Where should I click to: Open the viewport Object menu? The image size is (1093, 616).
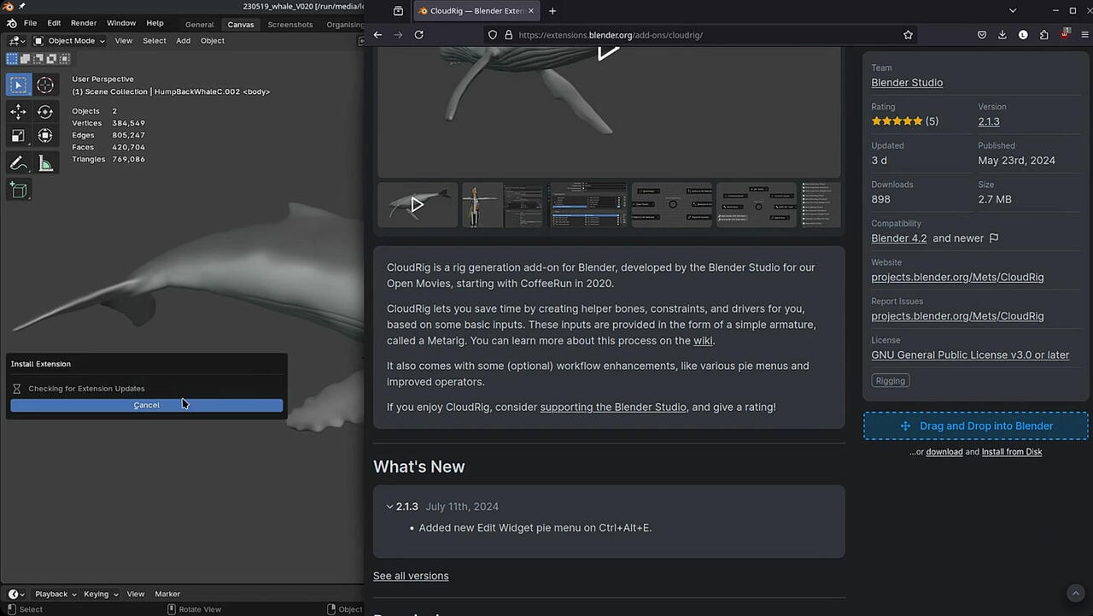click(x=213, y=40)
